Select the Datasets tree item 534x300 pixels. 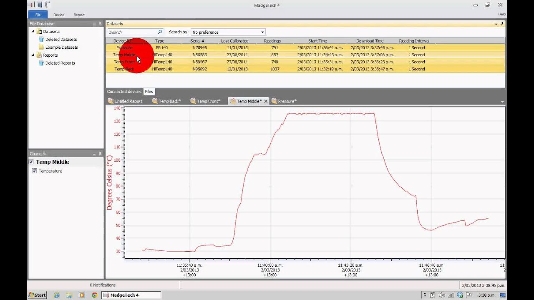51,31
